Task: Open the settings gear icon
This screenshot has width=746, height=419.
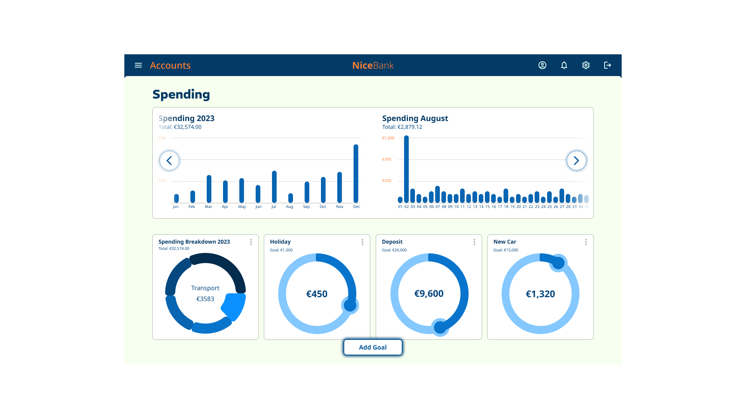Action: pyautogui.click(x=586, y=65)
